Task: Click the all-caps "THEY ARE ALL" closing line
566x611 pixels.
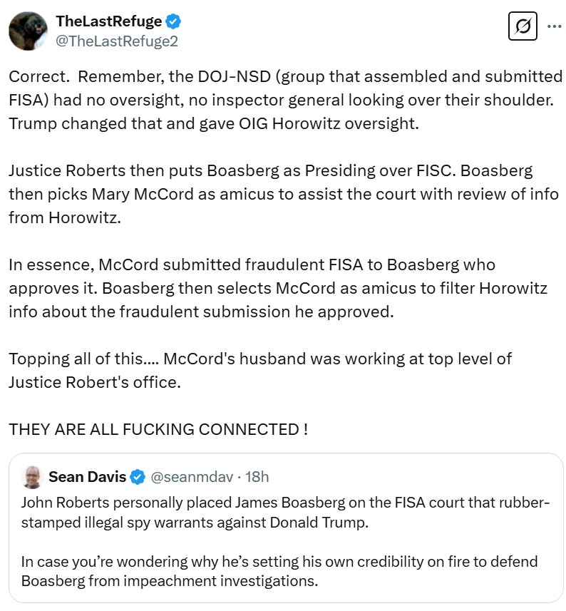Action: pos(158,429)
